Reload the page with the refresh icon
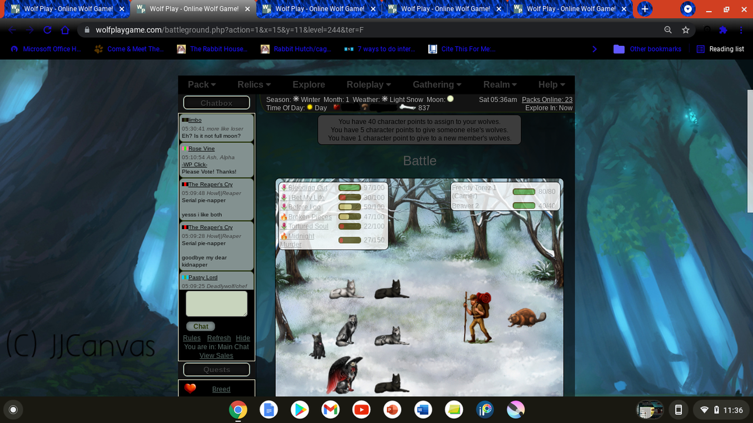Image resolution: width=753 pixels, height=423 pixels. [x=48, y=30]
